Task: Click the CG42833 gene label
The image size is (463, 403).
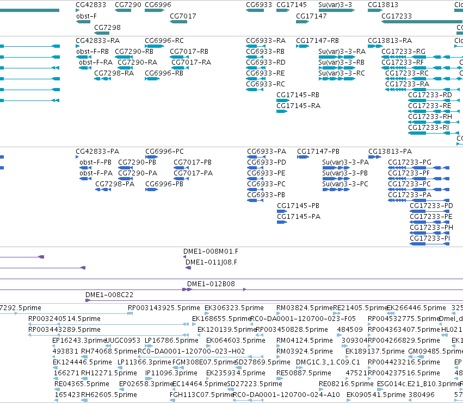Action: [91, 5]
